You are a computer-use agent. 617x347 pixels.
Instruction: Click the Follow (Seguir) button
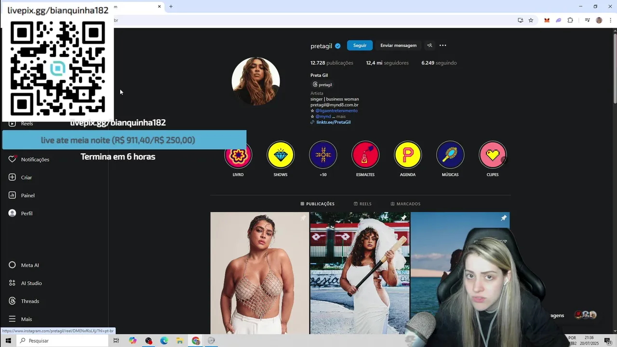coord(360,45)
